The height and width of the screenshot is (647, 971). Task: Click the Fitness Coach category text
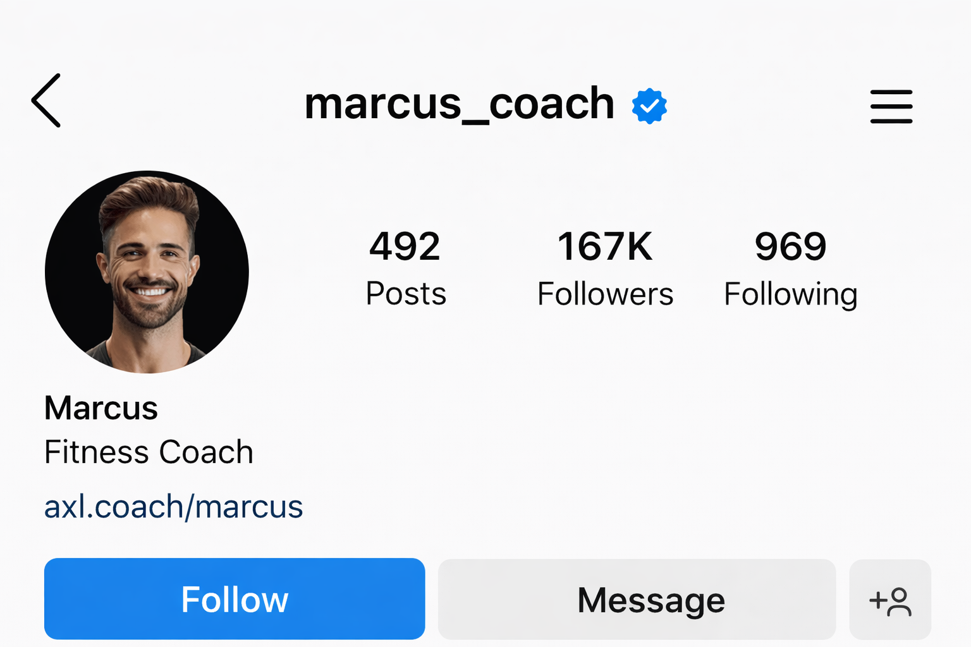[149, 452]
